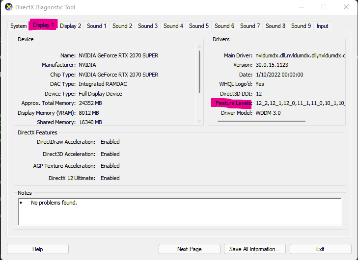This screenshot has width=358, height=260.
Task: Open the Sound 1 tab
Action: pyautogui.click(x=97, y=26)
